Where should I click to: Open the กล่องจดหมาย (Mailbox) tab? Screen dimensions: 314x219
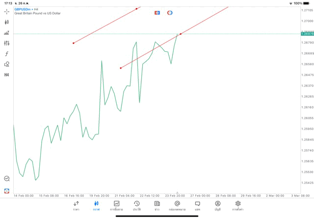pyautogui.click(x=177, y=205)
